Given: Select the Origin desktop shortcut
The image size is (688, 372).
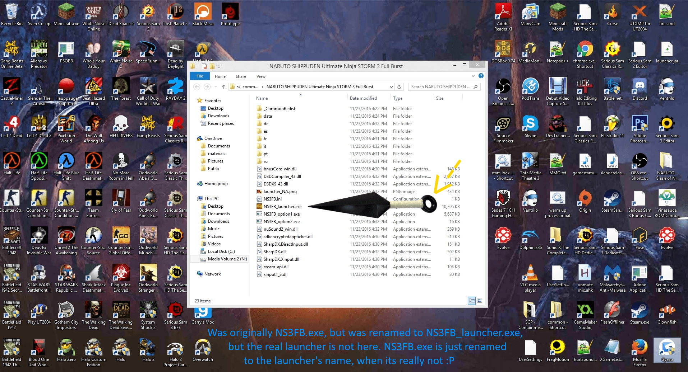Looking at the screenshot, I should 585,201.
